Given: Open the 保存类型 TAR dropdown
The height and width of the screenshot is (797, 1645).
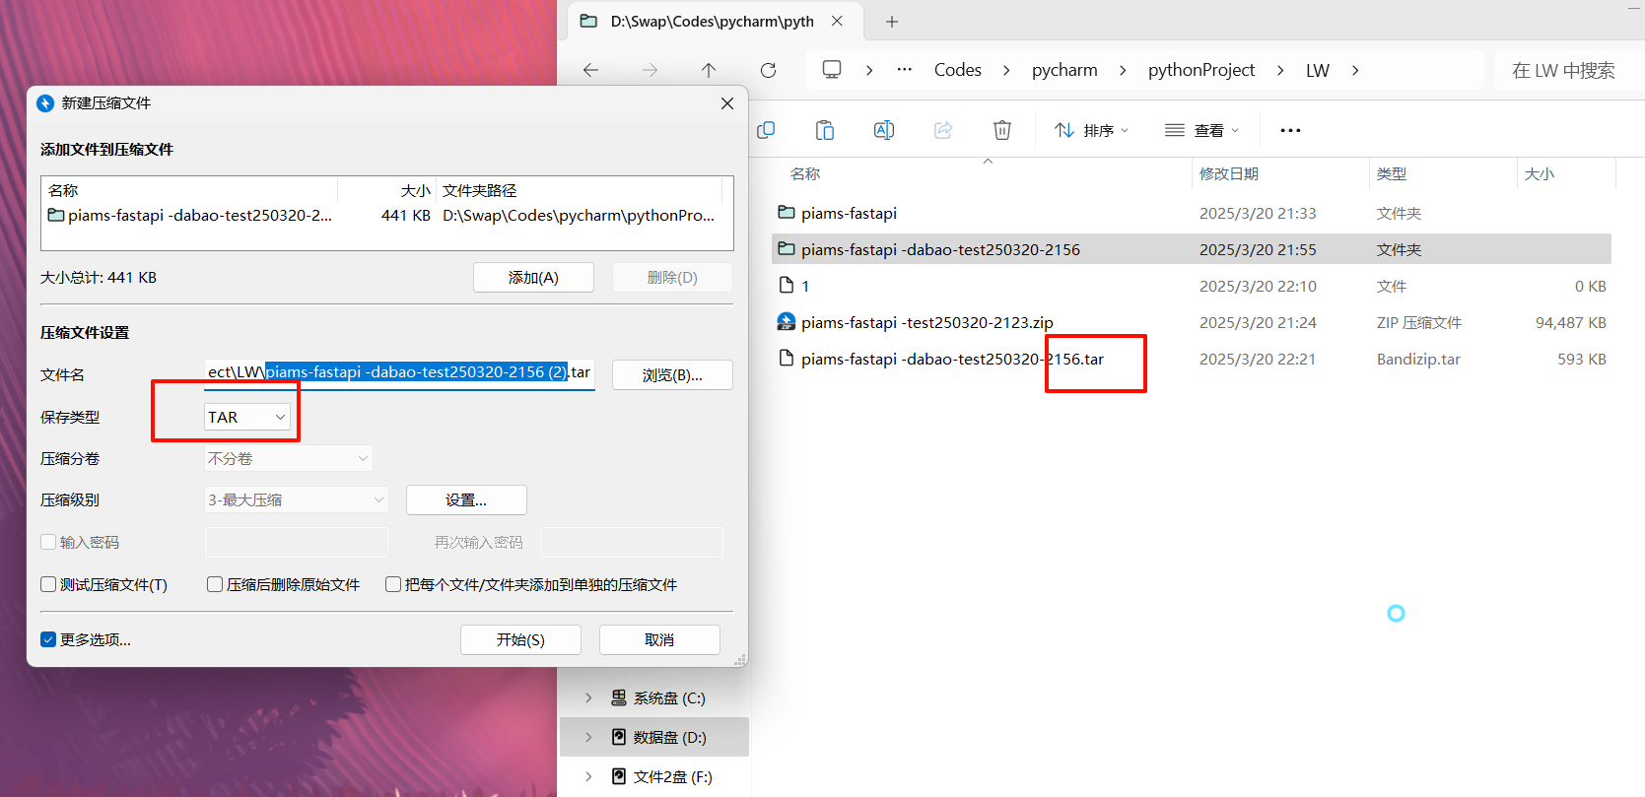Looking at the screenshot, I should (x=247, y=417).
